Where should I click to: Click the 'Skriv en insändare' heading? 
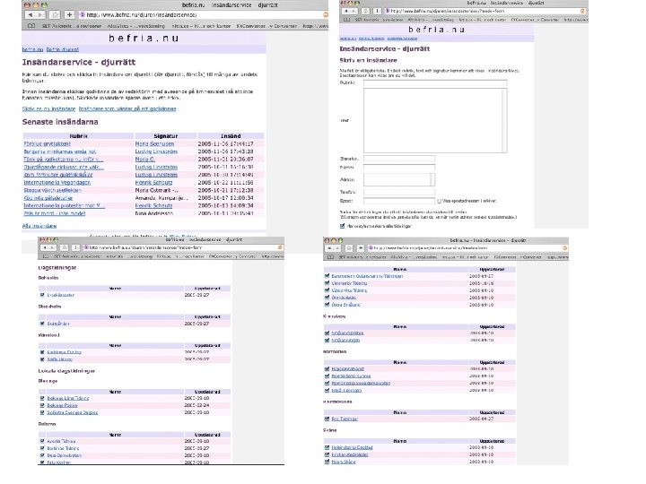[368, 60]
